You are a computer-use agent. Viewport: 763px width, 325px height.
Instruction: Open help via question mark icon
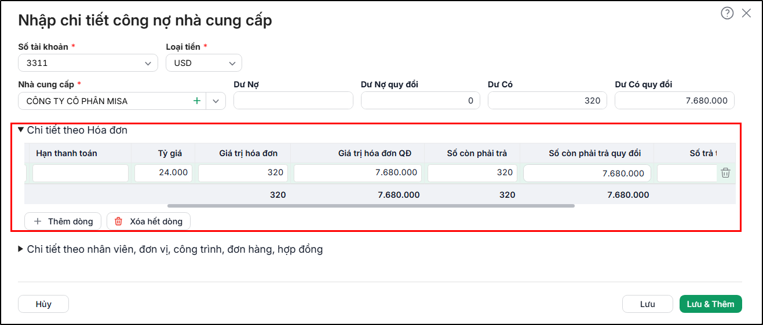point(727,13)
